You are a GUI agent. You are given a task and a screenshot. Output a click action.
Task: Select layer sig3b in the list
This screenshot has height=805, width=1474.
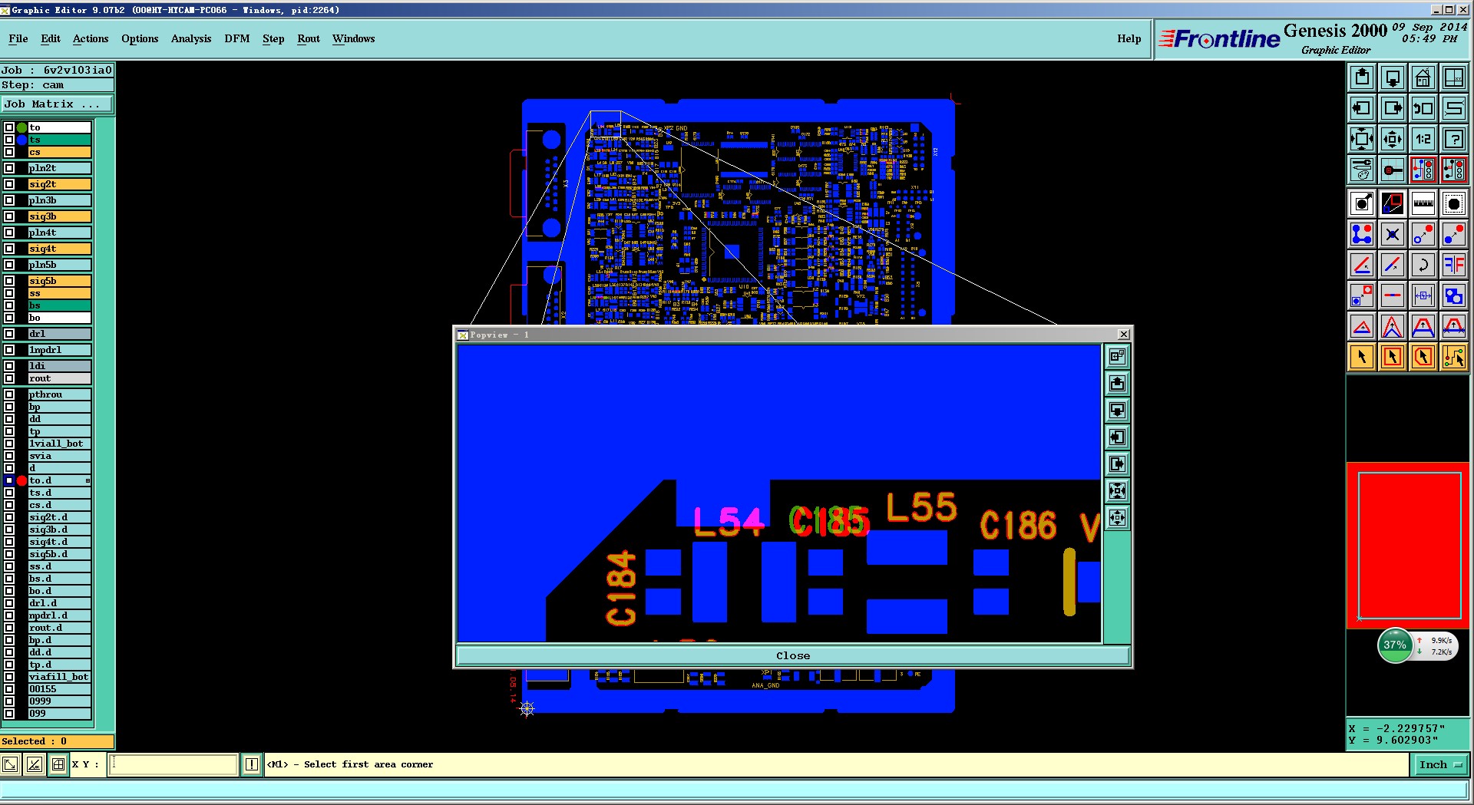[60, 216]
